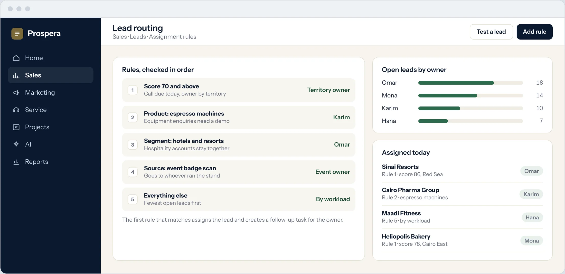The width and height of the screenshot is (565, 274).
Task: Click Karim's open leads count 10
Action: [539, 108]
